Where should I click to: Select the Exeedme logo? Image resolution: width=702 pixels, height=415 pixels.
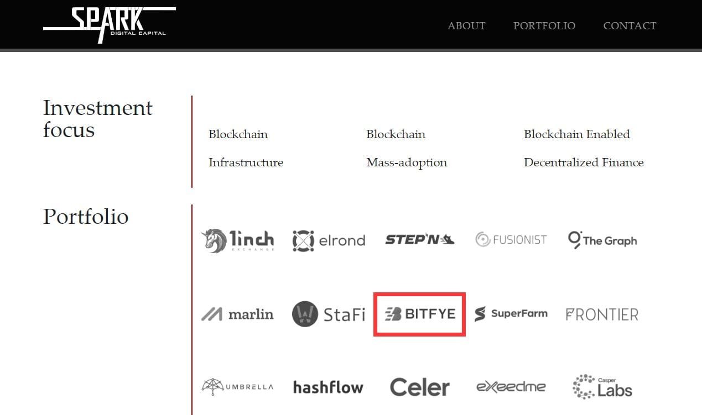(x=511, y=387)
